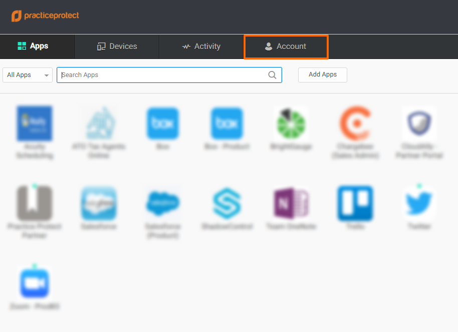Screen dimensions: 458x332
Task: Open the orange Chargebee app icon
Action: click(x=355, y=123)
